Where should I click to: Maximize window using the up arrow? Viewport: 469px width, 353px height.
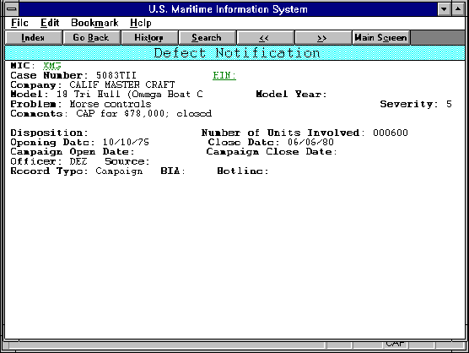click(x=458, y=9)
